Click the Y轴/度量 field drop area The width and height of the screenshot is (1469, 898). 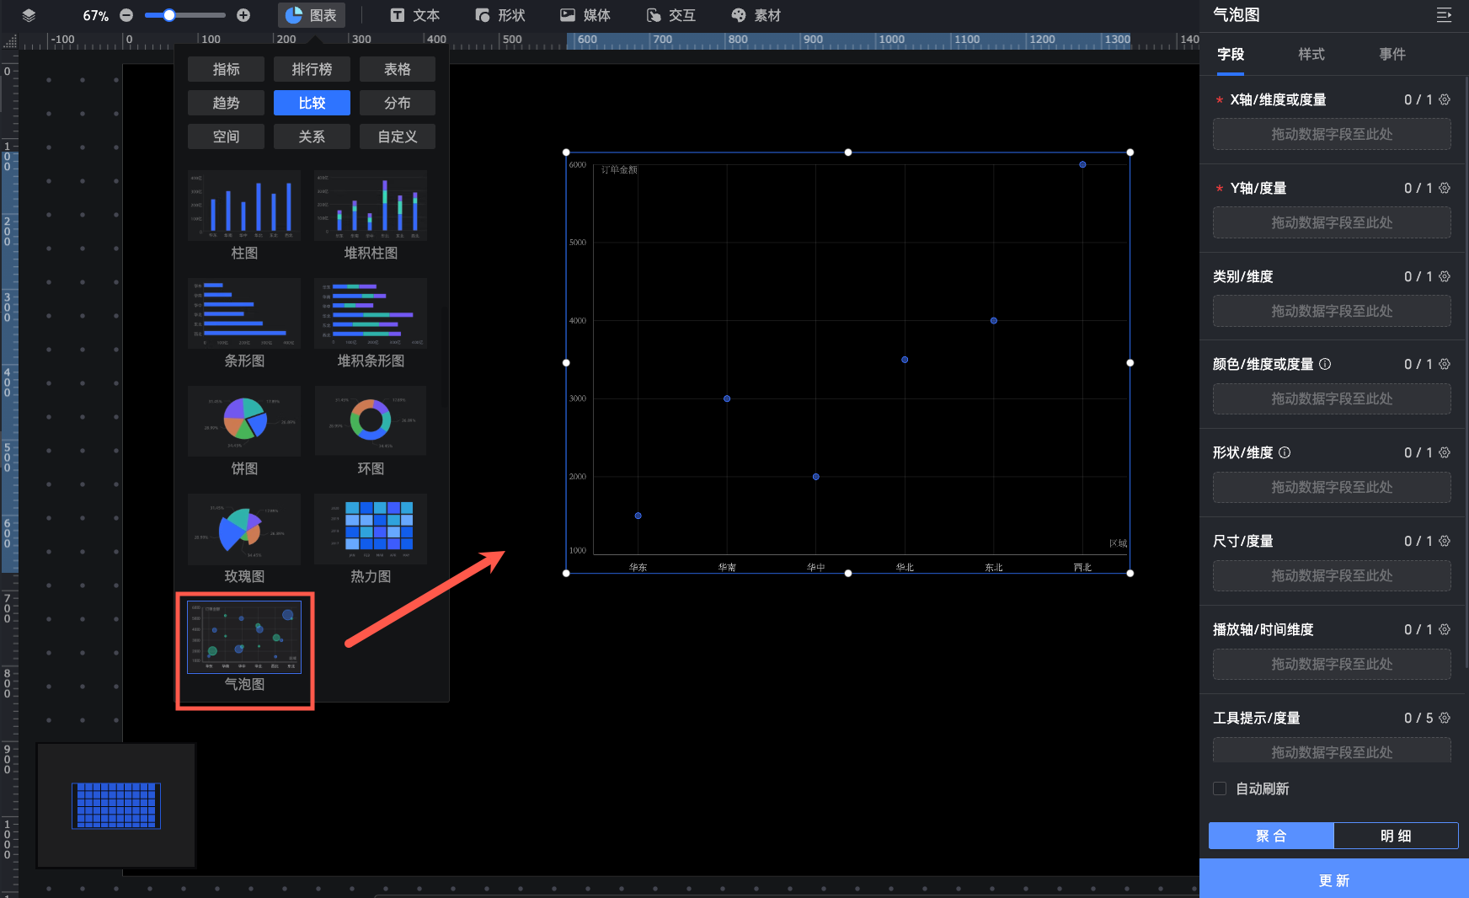(1332, 222)
